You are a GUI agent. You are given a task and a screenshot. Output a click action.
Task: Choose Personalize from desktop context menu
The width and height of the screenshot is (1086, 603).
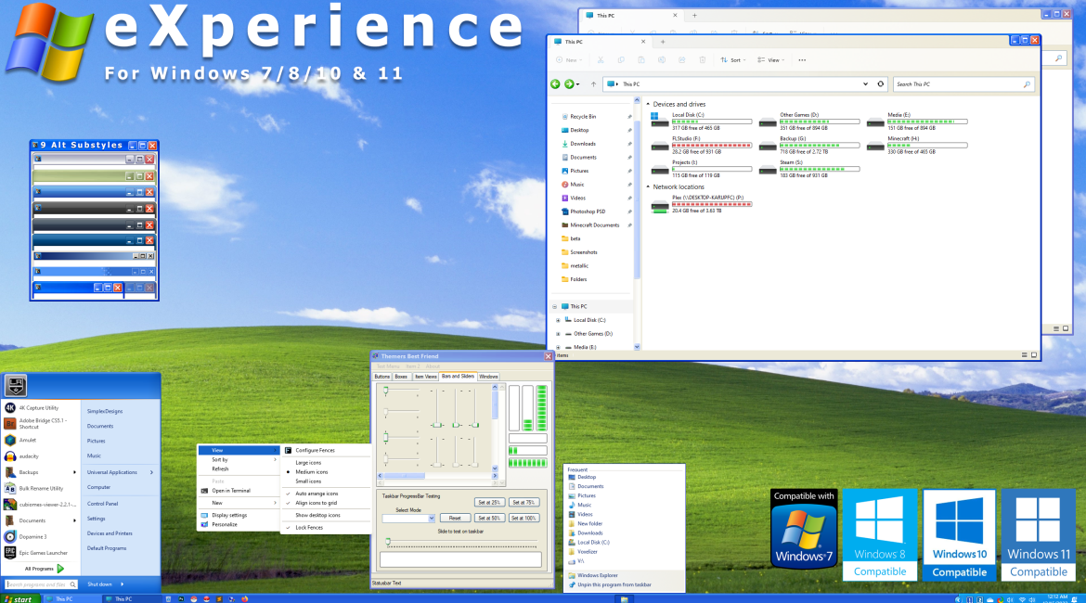[225, 524]
